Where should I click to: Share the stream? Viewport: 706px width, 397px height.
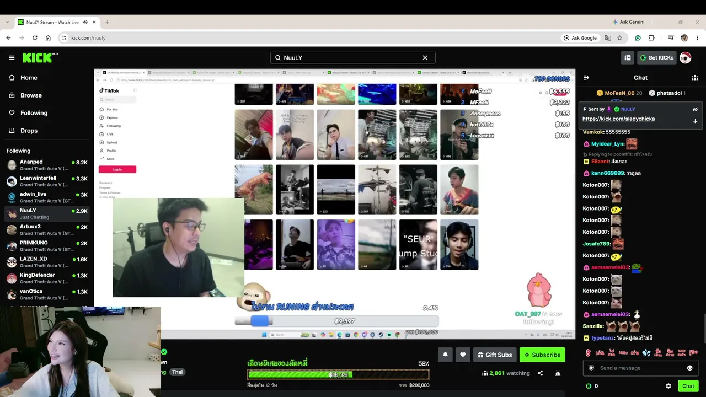click(540, 373)
